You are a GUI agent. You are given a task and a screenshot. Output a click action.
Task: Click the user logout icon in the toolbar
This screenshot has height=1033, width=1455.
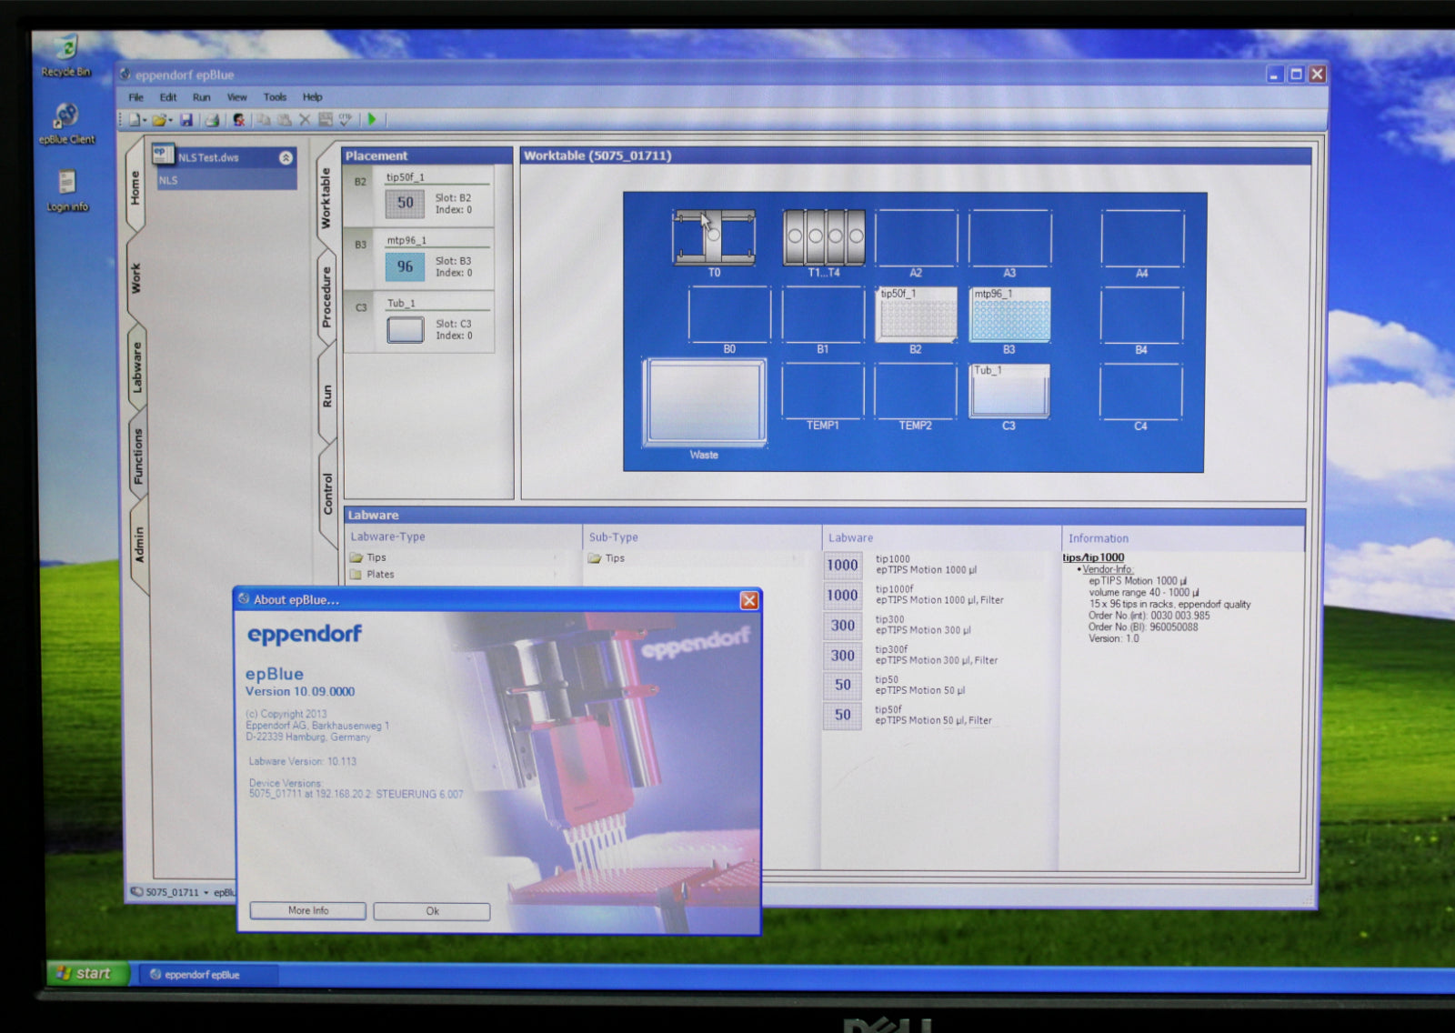click(239, 119)
